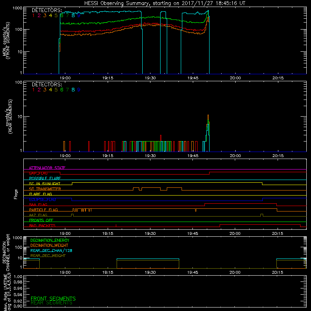Screen dimensions: 311x311
Task: Click the SC_IN_SUNLIGHT flag label
Action: click(x=45, y=183)
